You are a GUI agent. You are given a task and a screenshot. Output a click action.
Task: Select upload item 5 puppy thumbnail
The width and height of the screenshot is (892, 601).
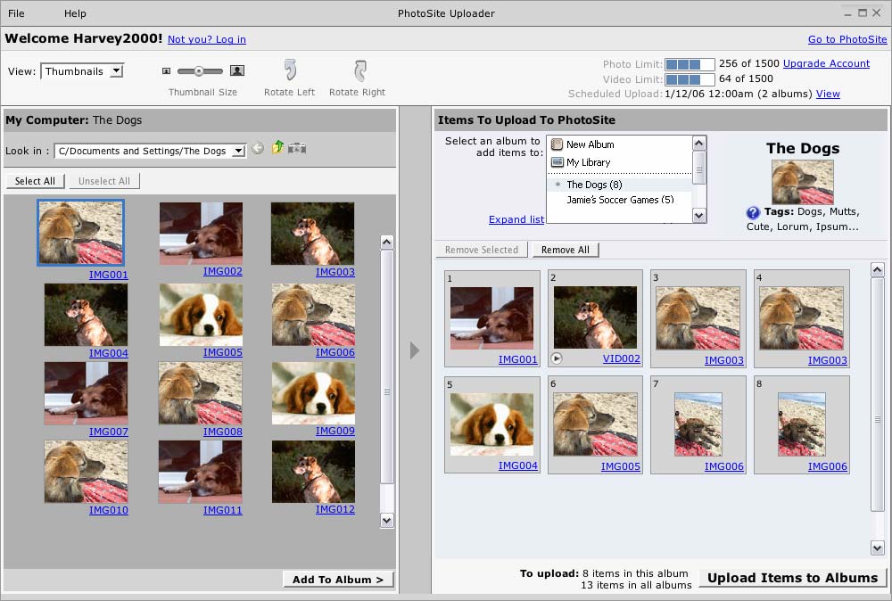coord(491,424)
